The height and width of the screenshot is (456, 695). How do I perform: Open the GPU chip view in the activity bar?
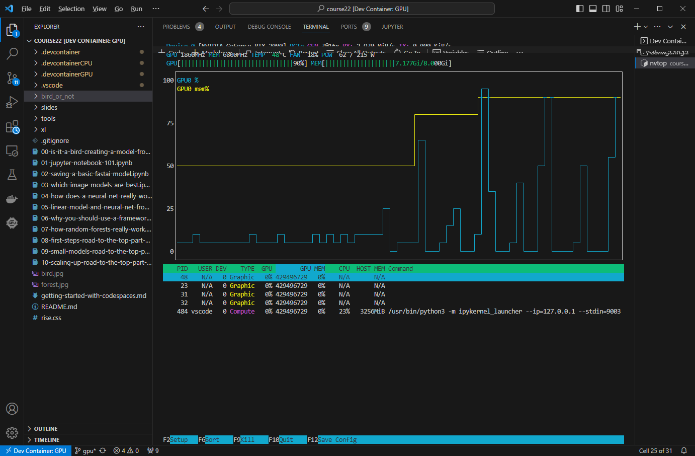[x=12, y=222]
